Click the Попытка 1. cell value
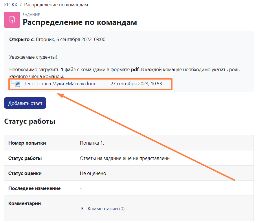The image size is (257, 223). [92, 143]
